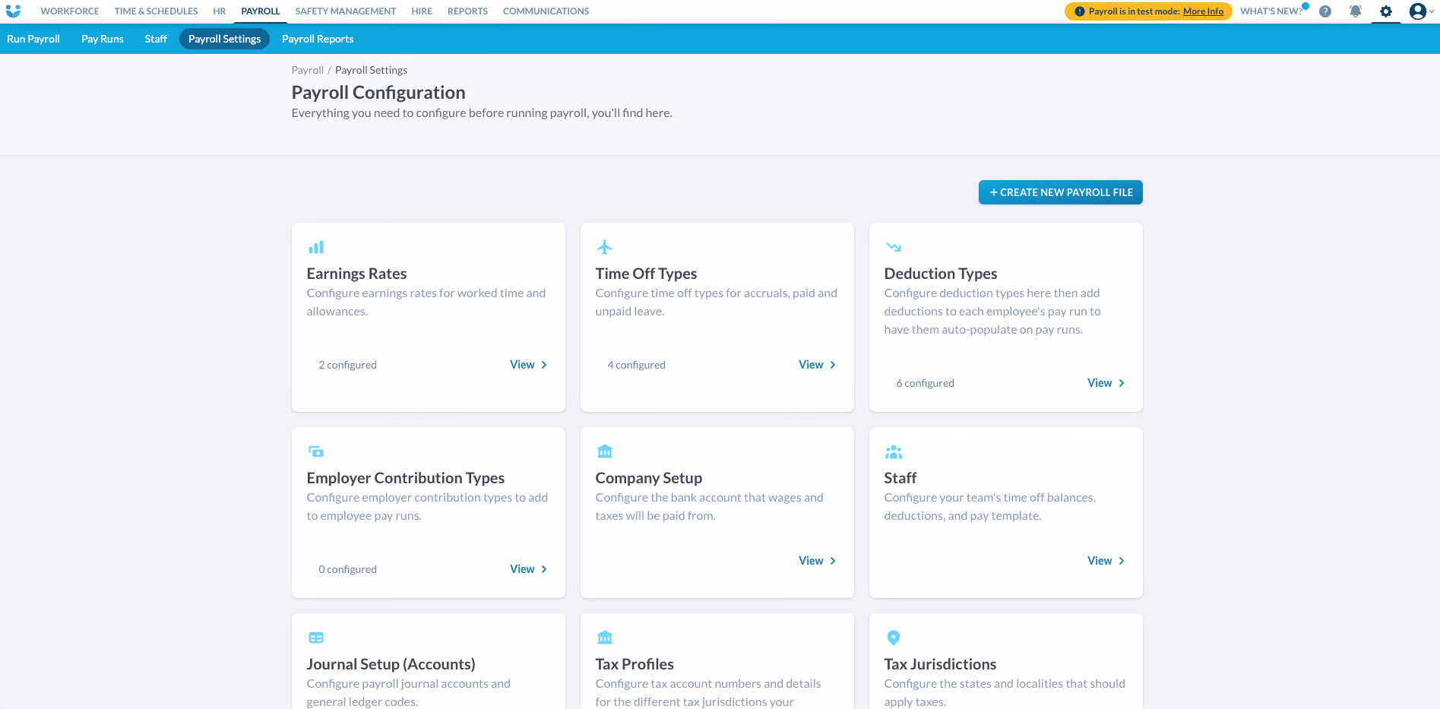Open the Time & Schedules menu
Image resolution: width=1440 pixels, height=709 pixels.
coord(156,11)
